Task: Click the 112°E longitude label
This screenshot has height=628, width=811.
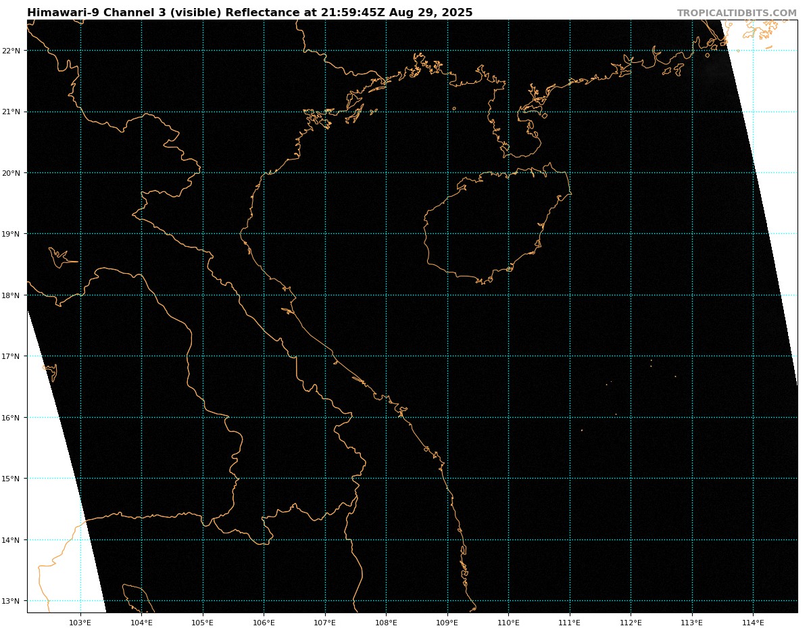Action: (x=631, y=623)
